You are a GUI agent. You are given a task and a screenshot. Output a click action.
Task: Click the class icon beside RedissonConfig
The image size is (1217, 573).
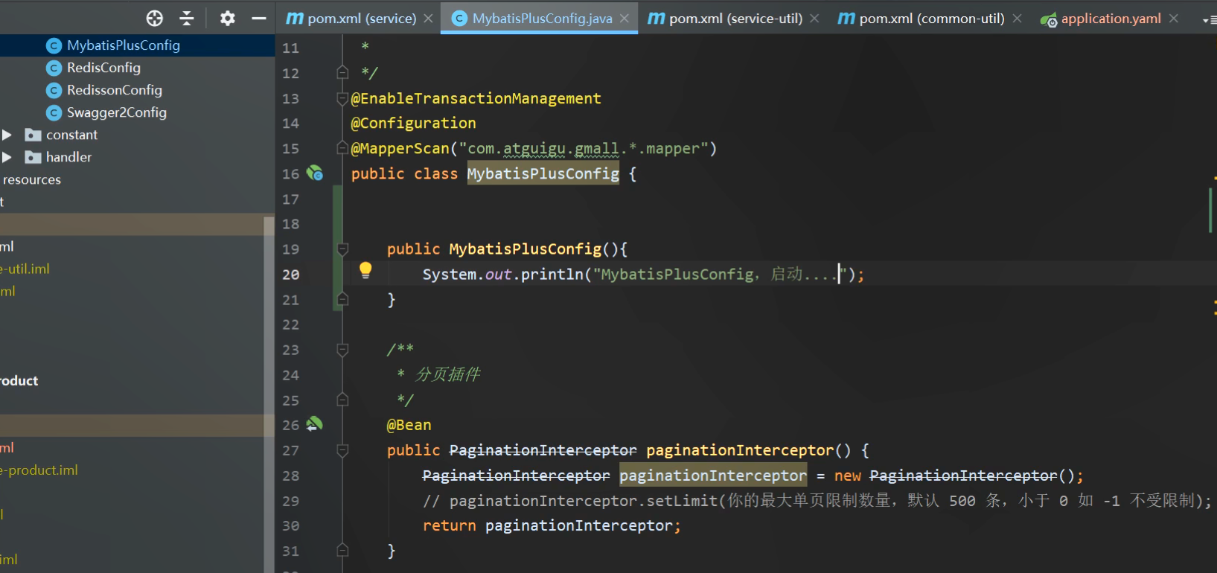click(54, 91)
